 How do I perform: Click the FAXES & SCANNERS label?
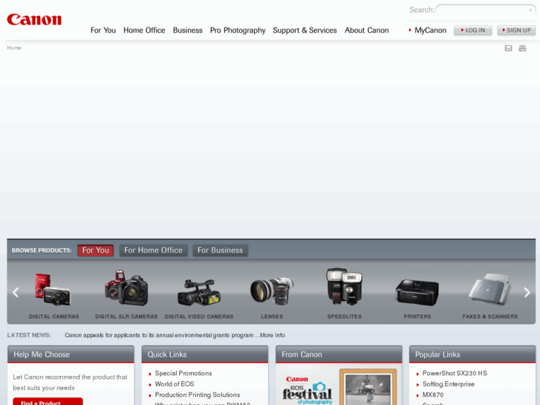coord(489,317)
